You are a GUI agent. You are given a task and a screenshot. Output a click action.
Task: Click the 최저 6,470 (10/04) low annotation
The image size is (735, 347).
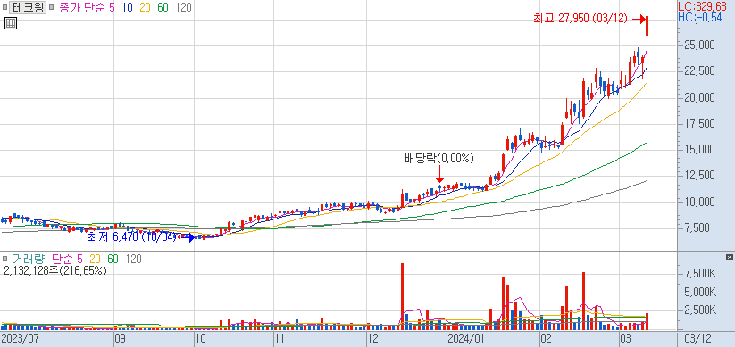click(131, 237)
